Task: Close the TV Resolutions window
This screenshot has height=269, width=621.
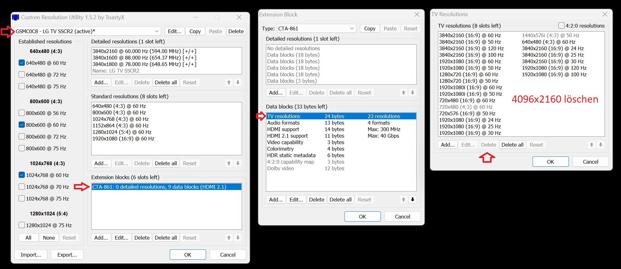Action: pos(605,14)
